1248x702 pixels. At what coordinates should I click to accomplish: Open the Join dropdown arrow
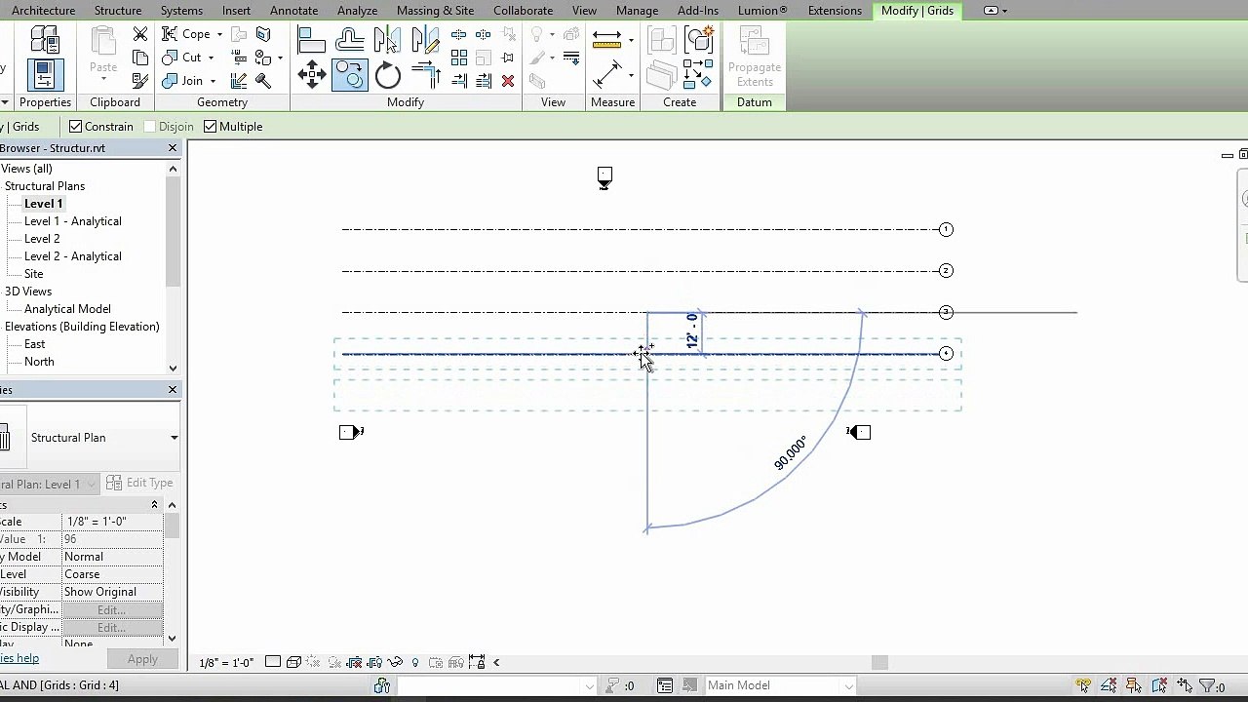[213, 81]
